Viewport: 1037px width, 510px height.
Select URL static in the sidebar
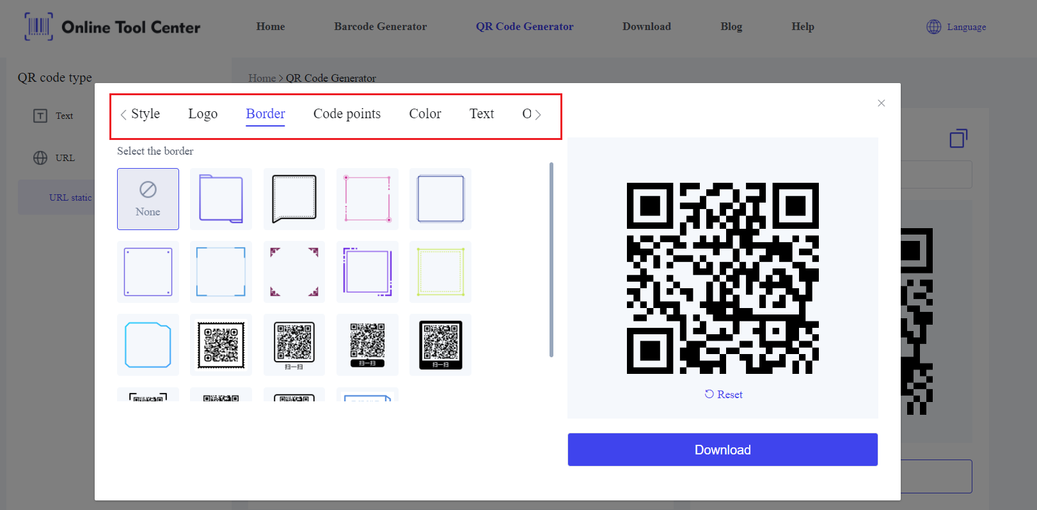tap(70, 197)
